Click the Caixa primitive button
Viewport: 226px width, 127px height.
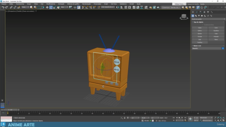coord(200,28)
